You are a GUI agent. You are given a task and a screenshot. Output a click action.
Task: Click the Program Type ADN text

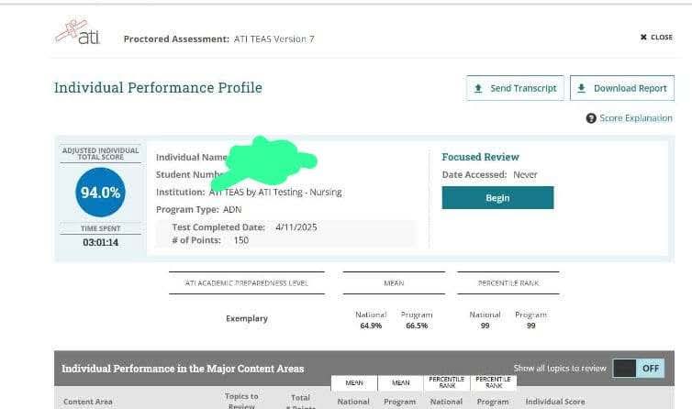[198, 210]
